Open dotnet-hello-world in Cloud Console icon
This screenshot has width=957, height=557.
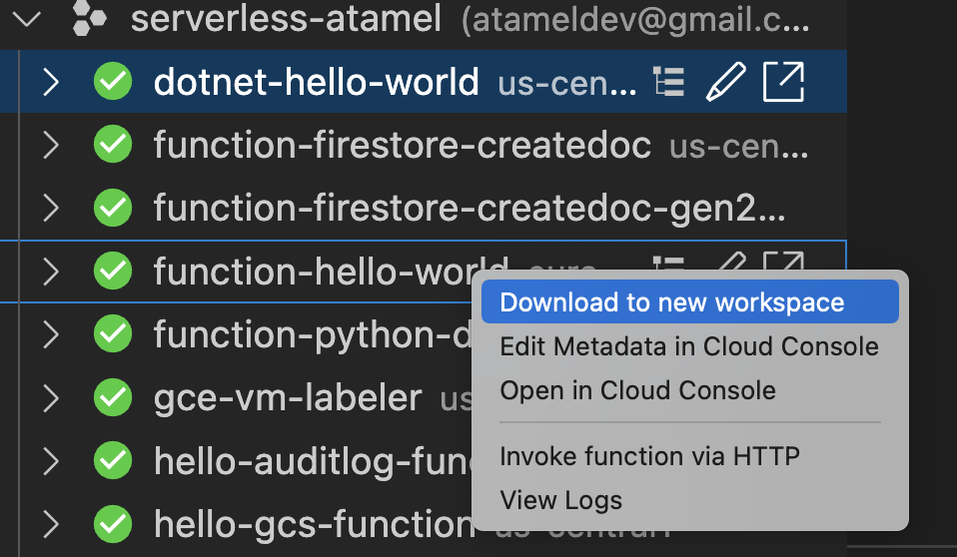point(783,82)
